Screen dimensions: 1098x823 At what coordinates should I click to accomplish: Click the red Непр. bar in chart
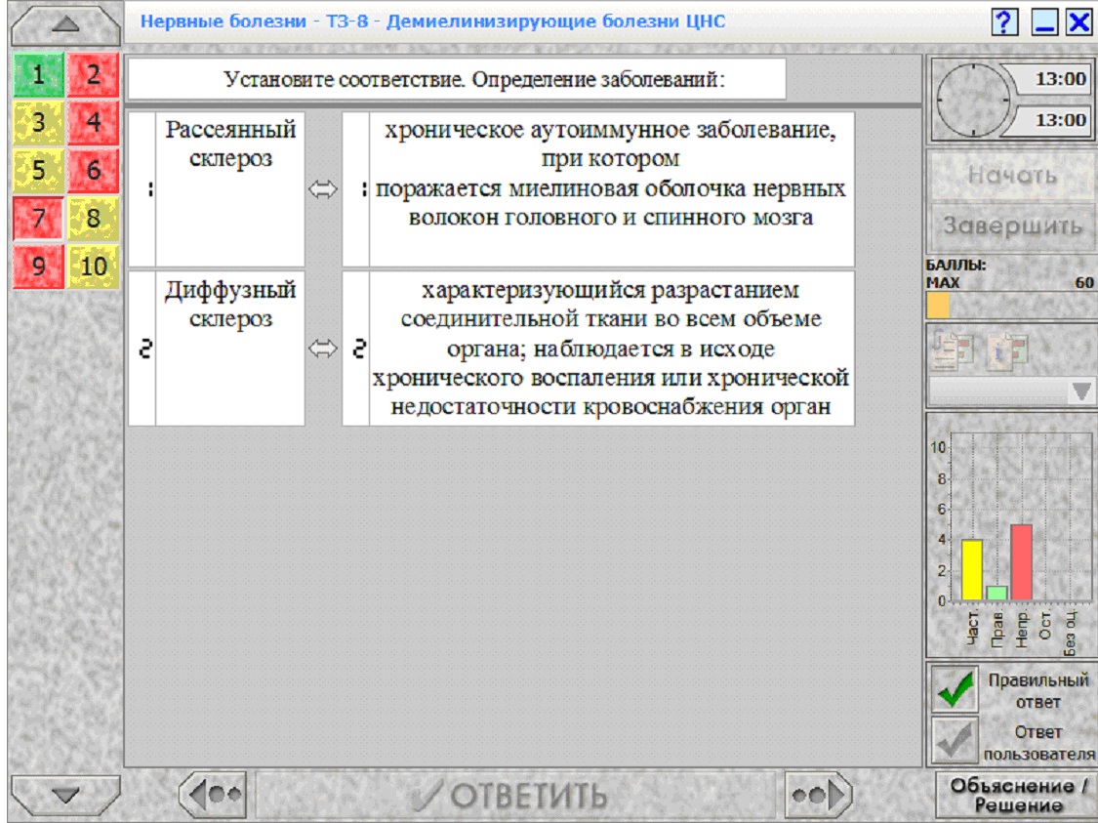click(x=1022, y=562)
